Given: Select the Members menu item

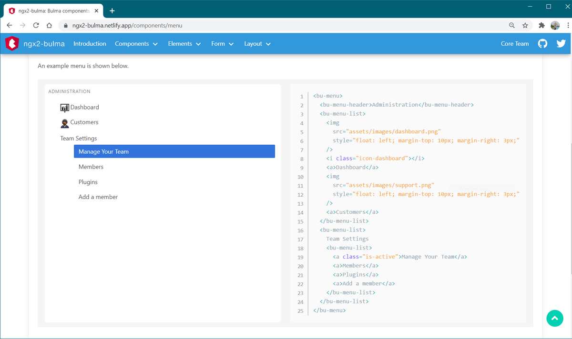Looking at the screenshot, I should click(91, 167).
